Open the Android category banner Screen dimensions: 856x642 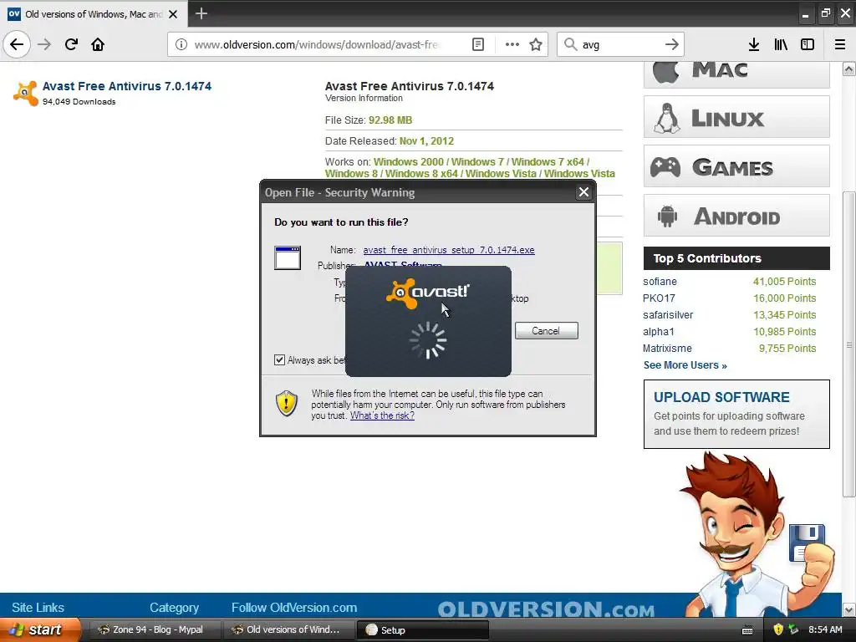point(736,215)
